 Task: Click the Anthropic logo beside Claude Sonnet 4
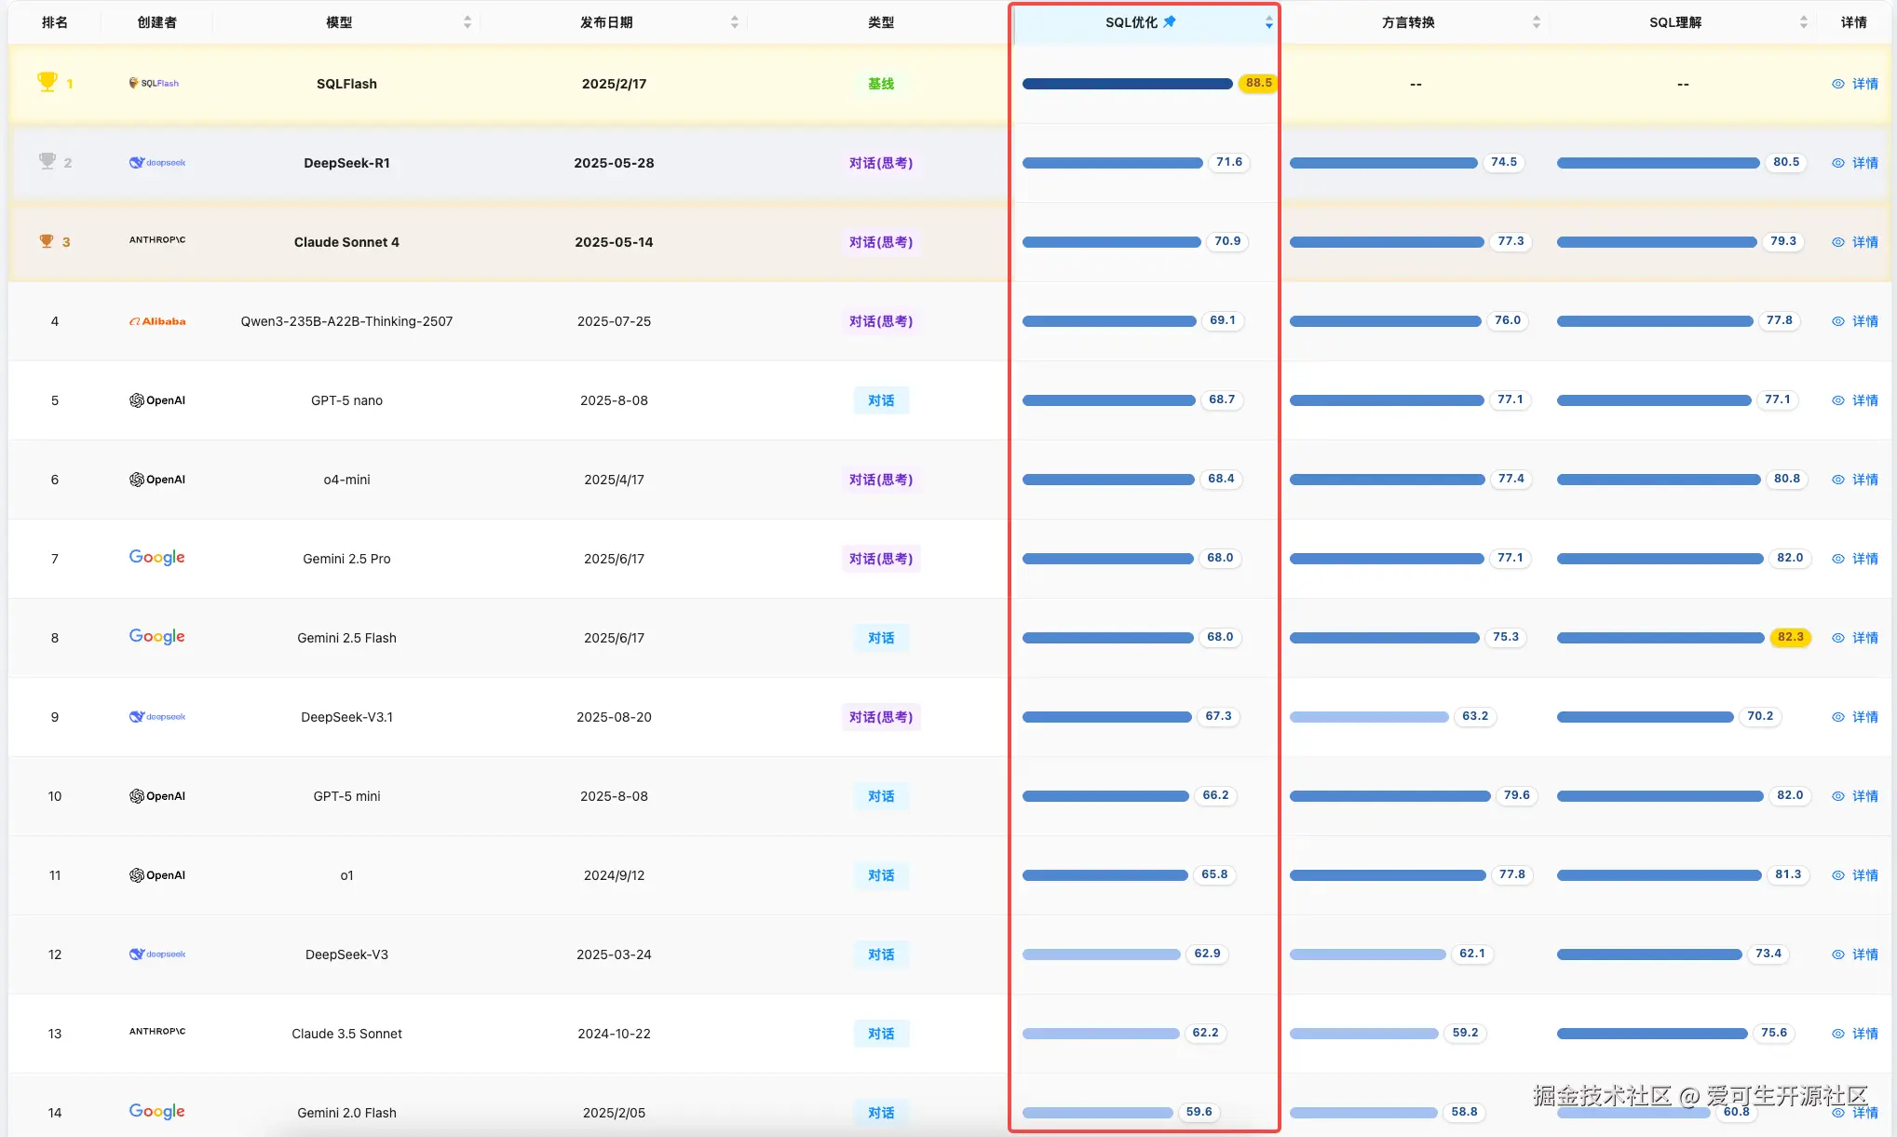coord(156,239)
